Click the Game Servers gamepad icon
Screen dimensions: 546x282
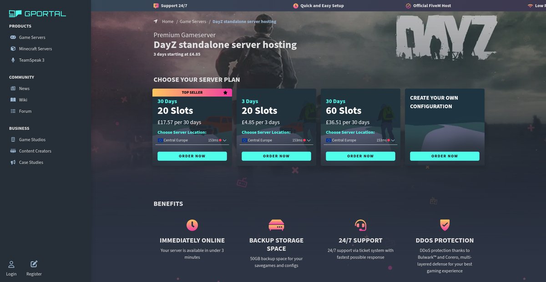pos(13,37)
